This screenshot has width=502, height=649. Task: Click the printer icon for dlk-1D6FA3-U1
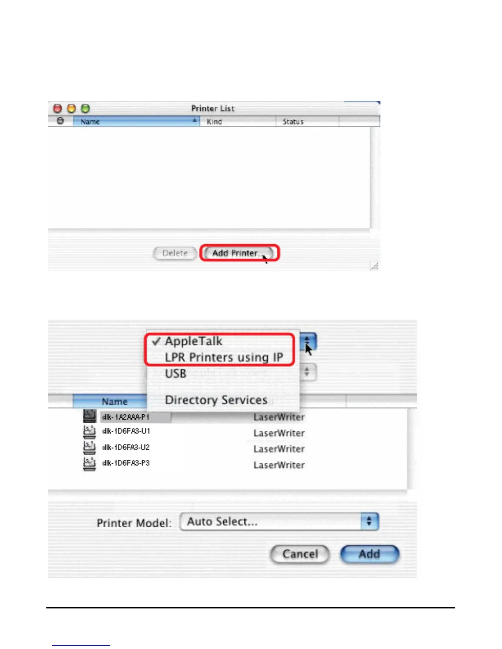pos(89,431)
